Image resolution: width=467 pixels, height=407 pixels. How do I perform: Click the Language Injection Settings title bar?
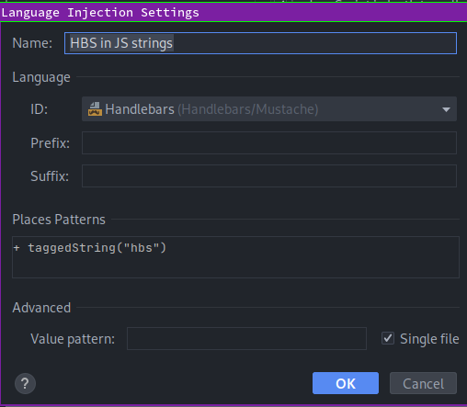coord(233,13)
